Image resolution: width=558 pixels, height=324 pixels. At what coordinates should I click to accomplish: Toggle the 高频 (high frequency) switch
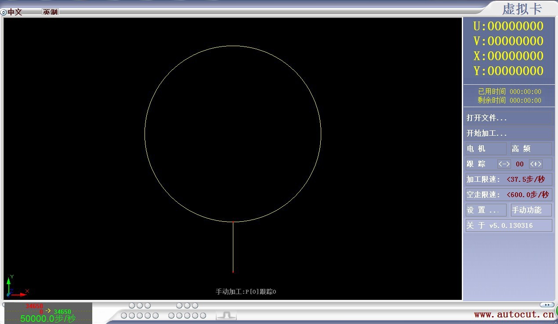[x=531, y=149]
